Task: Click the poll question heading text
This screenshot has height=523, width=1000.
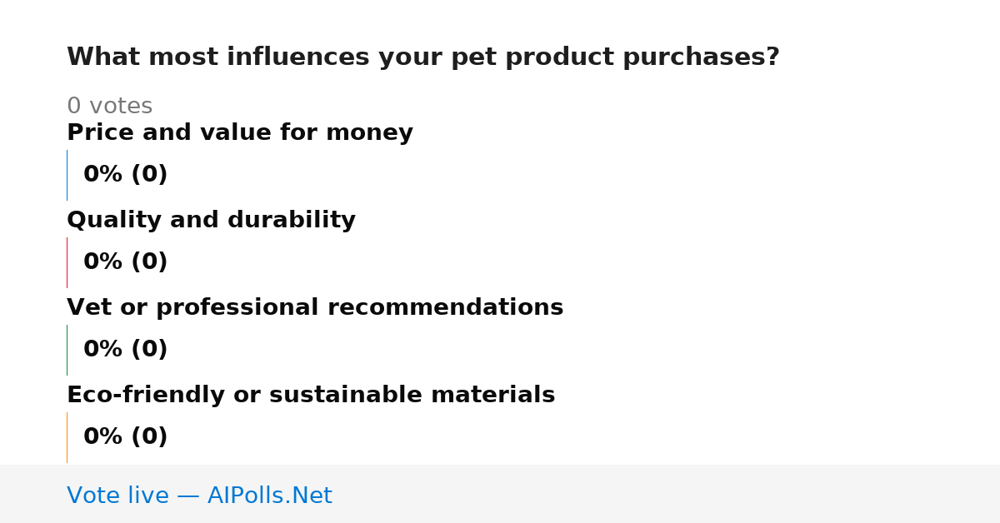Action: (x=423, y=57)
